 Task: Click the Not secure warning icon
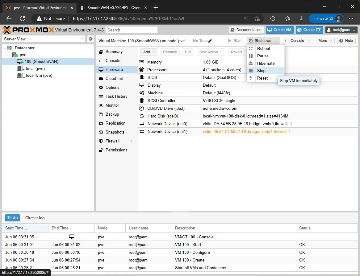[39, 19]
